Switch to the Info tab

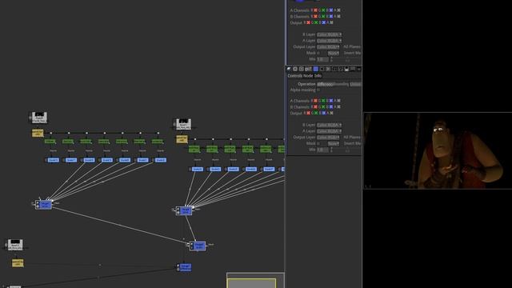[x=318, y=76]
